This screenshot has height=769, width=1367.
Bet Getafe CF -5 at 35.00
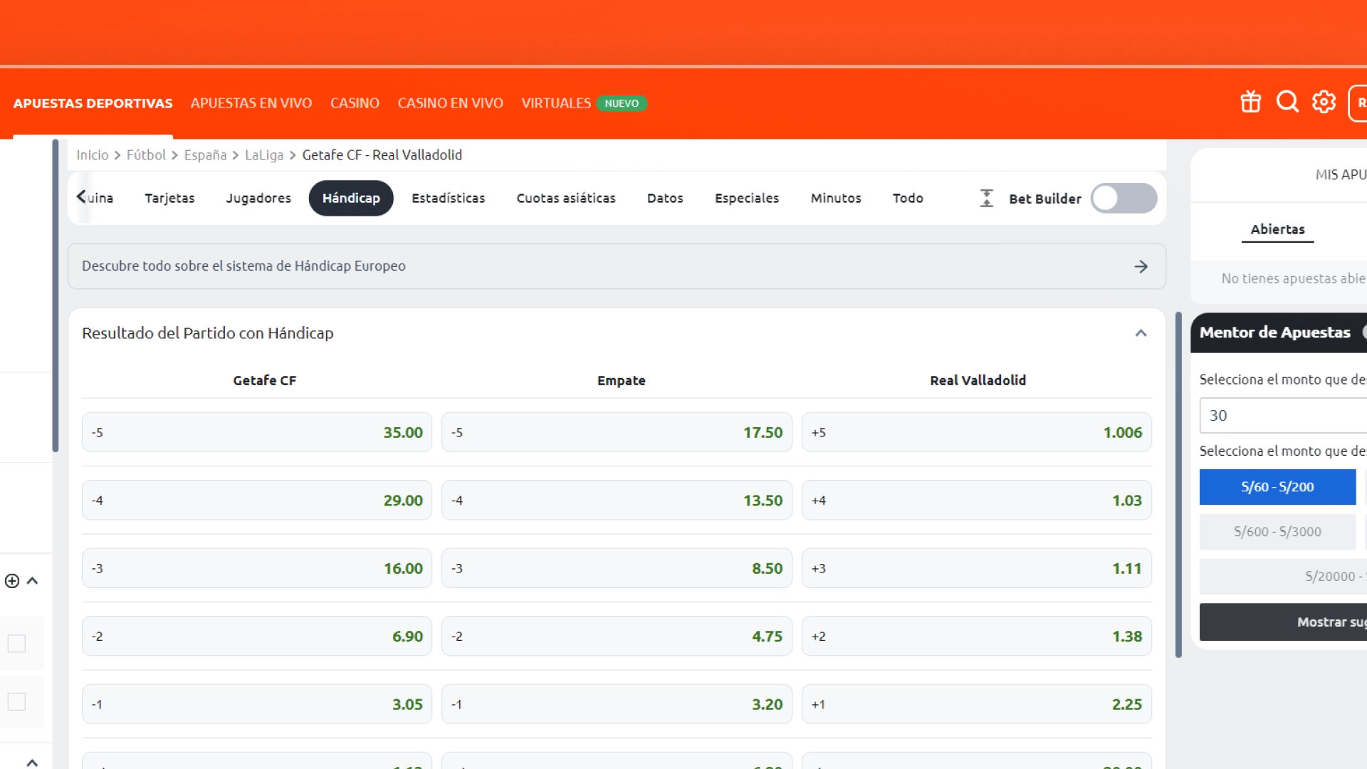pyautogui.click(x=257, y=432)
